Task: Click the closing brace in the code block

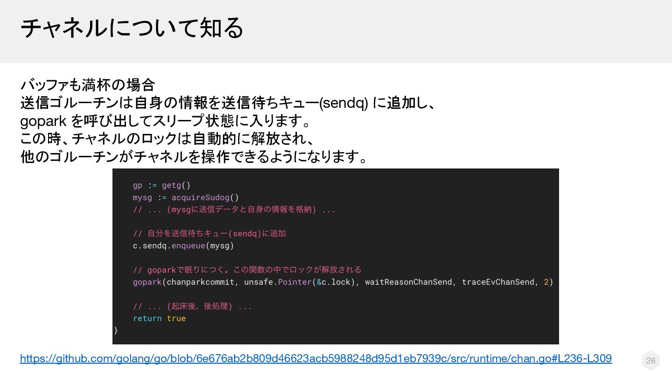Action: point(116,330)
